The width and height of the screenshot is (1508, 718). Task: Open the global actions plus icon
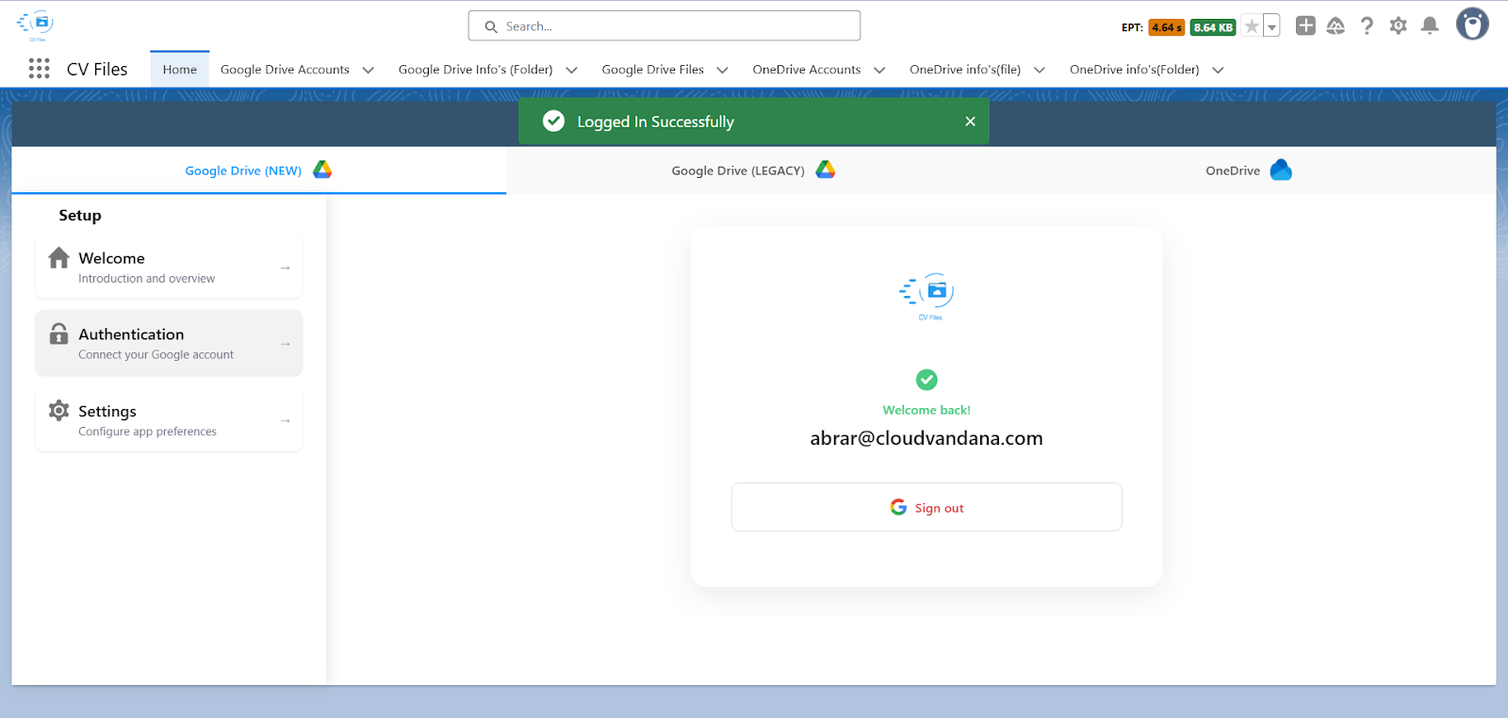click(1305, 25)
